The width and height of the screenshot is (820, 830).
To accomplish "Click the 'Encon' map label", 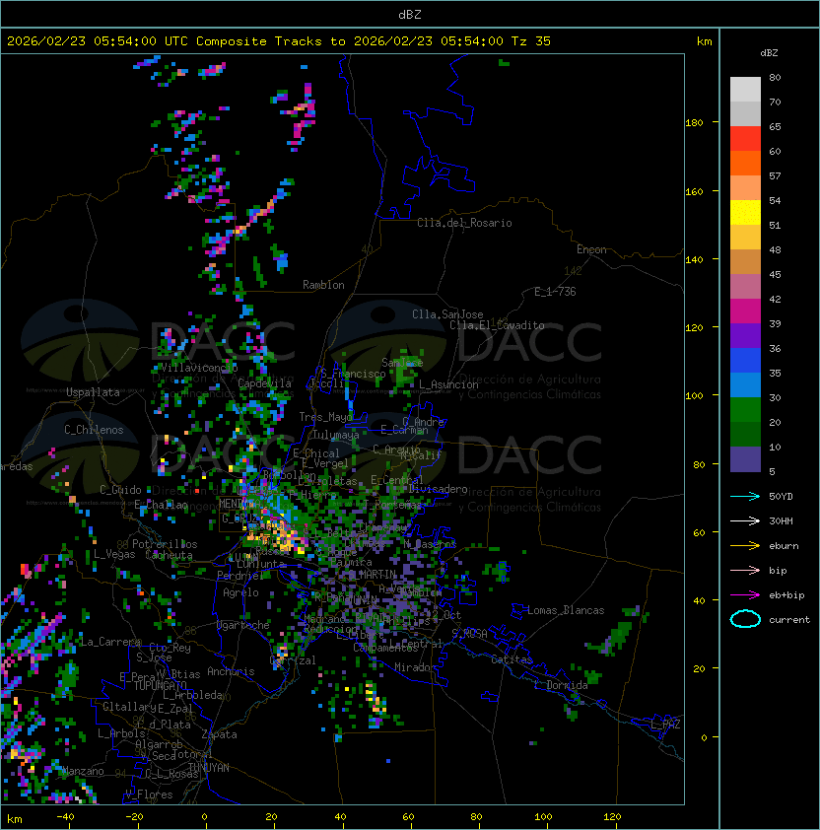I will coord(591,249).
